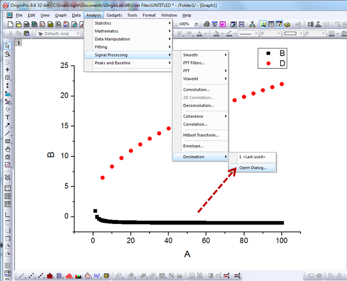Click Open Dialog... in Decimation submenu
347x281 pixels.
coord(253,168)
